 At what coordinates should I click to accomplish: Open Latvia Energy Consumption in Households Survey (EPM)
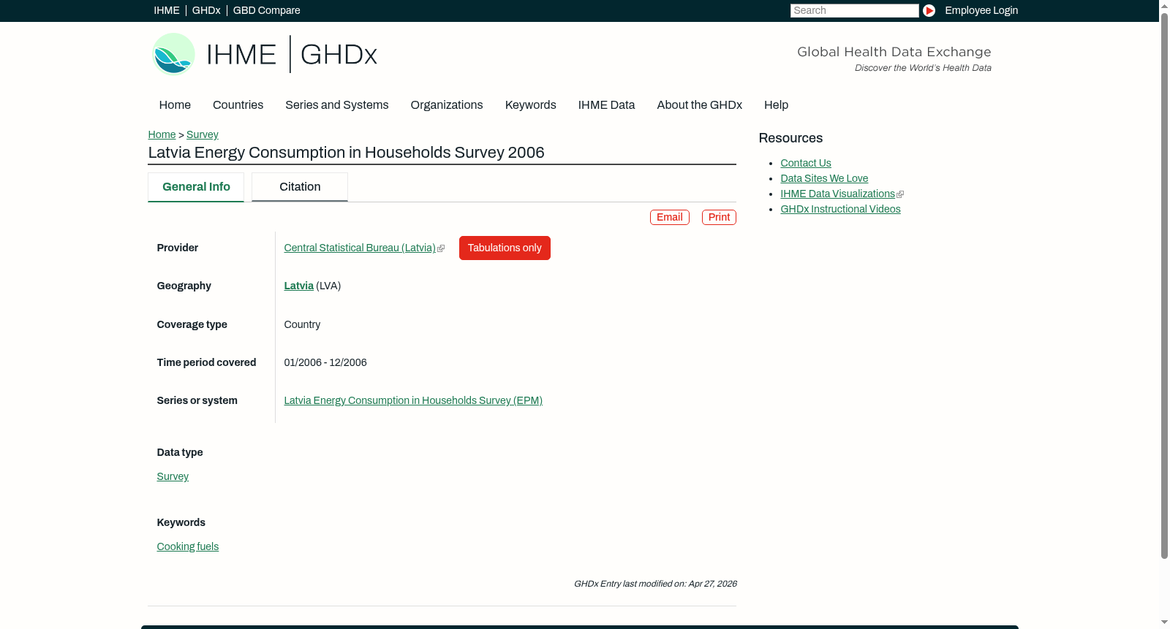pyautogui.click(x=413, y=401)
